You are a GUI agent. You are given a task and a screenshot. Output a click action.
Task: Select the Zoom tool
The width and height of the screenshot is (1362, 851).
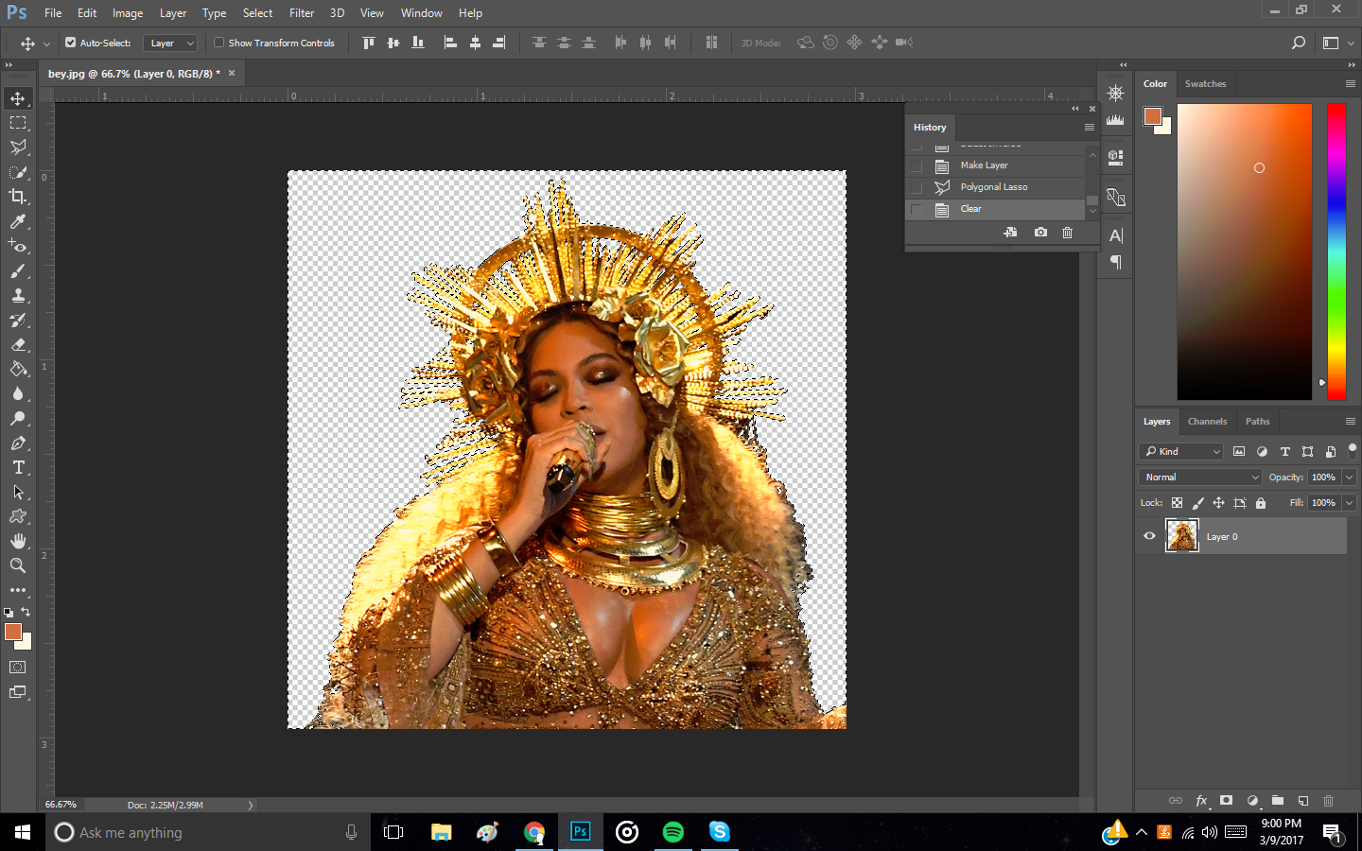[18, 565]
